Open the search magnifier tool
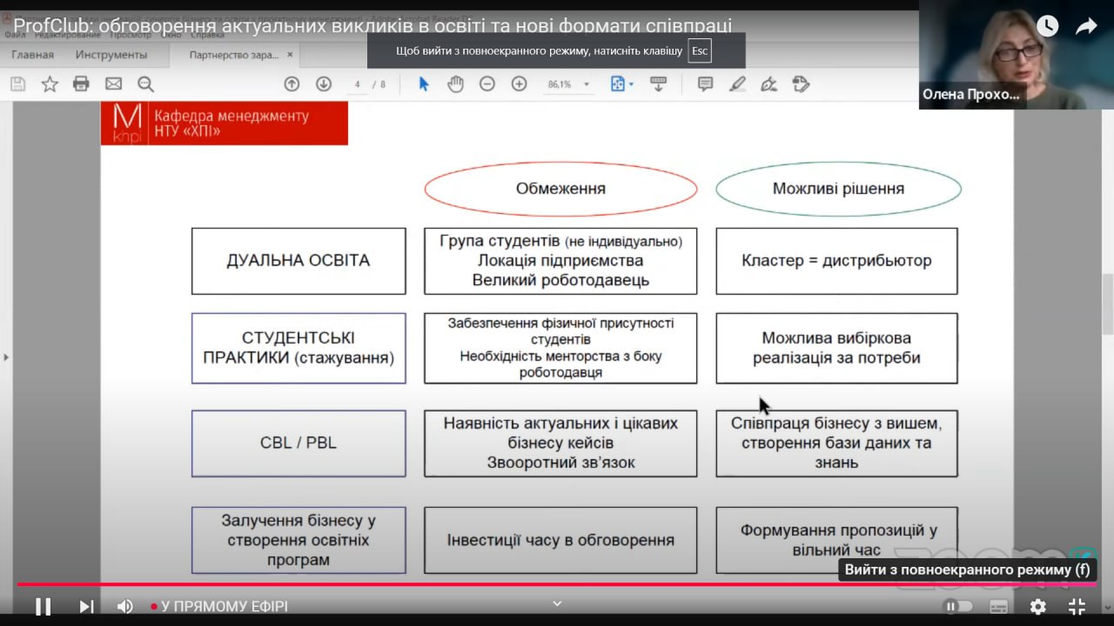Image resolution: width=1114 pixels, height=626 pixels. 145,84
